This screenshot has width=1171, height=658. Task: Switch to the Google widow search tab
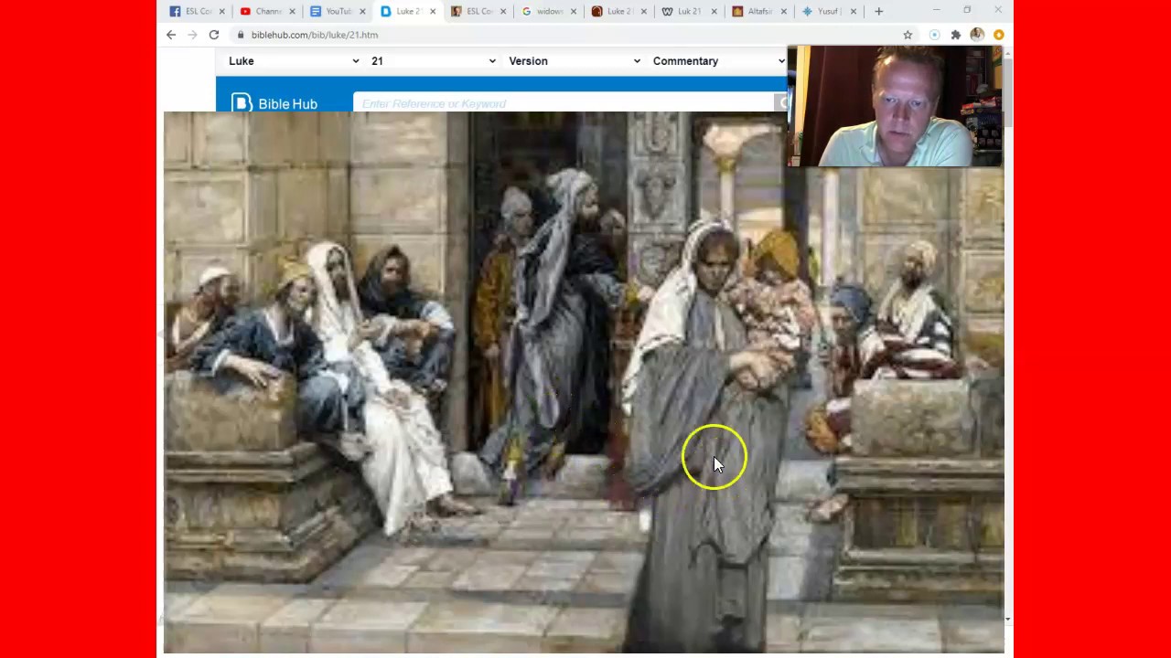[549, 11]
